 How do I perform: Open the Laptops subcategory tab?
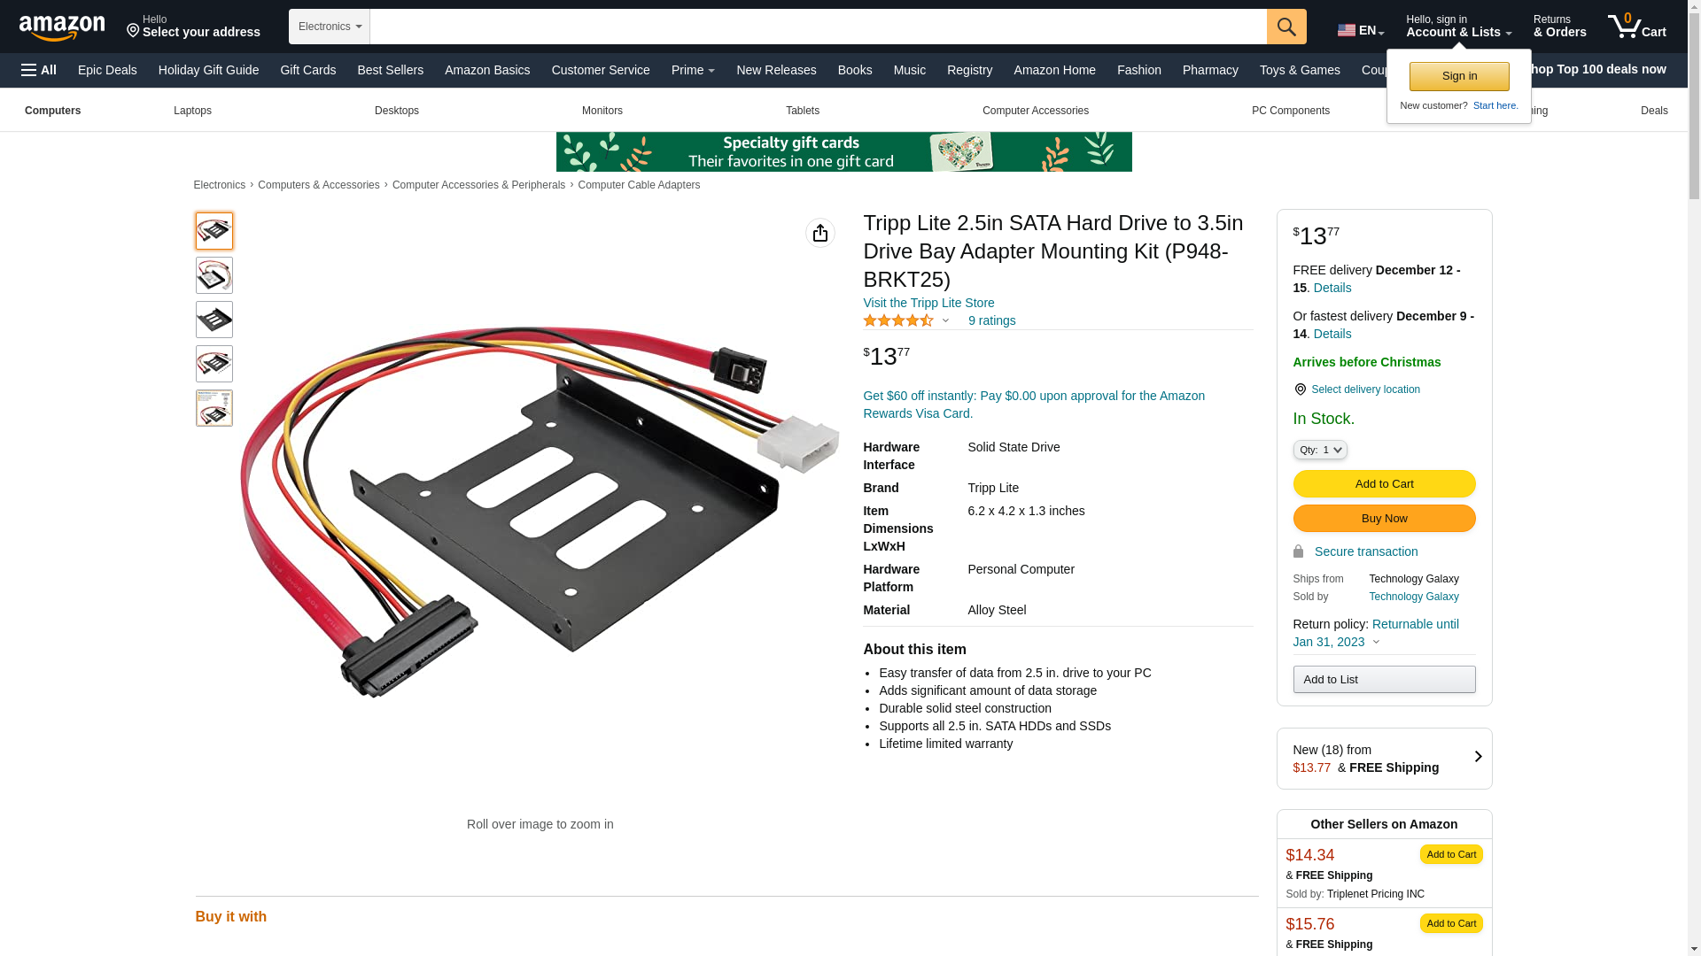coord(192,111)
